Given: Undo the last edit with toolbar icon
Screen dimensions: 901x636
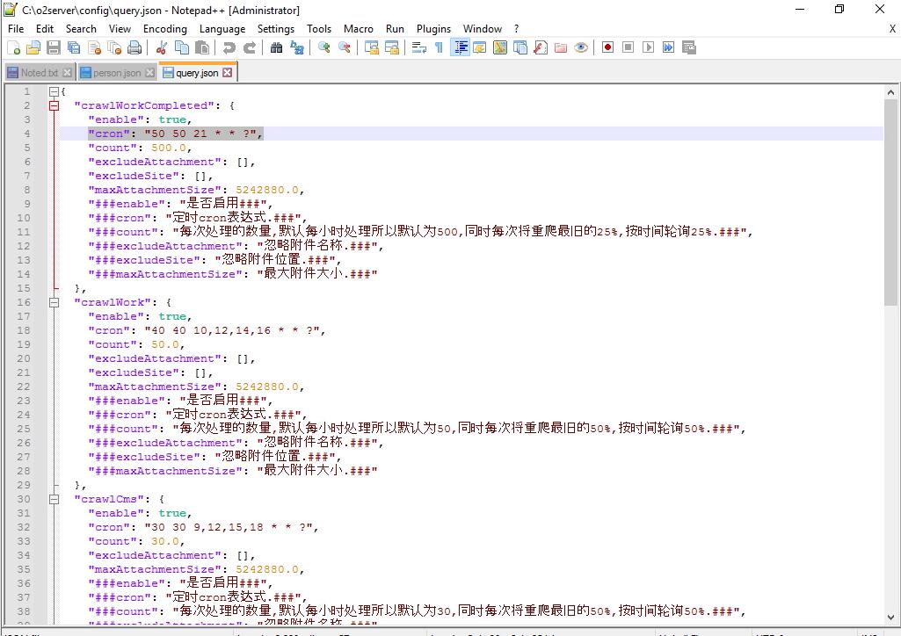Looking at the screenshot, I should coord(229,47).
